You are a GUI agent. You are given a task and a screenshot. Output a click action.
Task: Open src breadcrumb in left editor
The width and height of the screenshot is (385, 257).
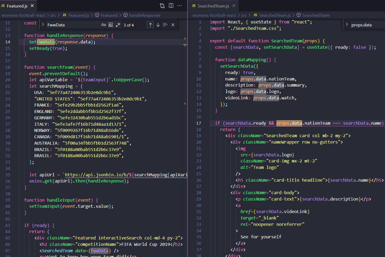[x=53, y=15]
